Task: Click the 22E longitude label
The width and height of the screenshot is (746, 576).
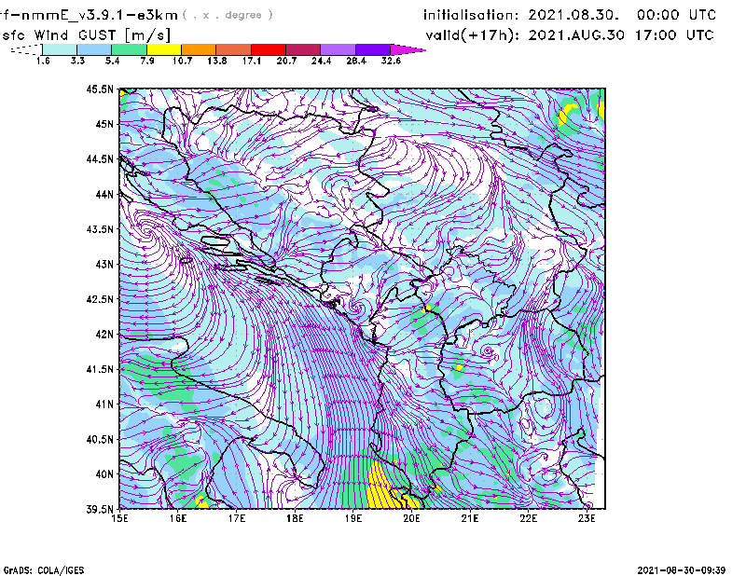Action: pos(528,518)
